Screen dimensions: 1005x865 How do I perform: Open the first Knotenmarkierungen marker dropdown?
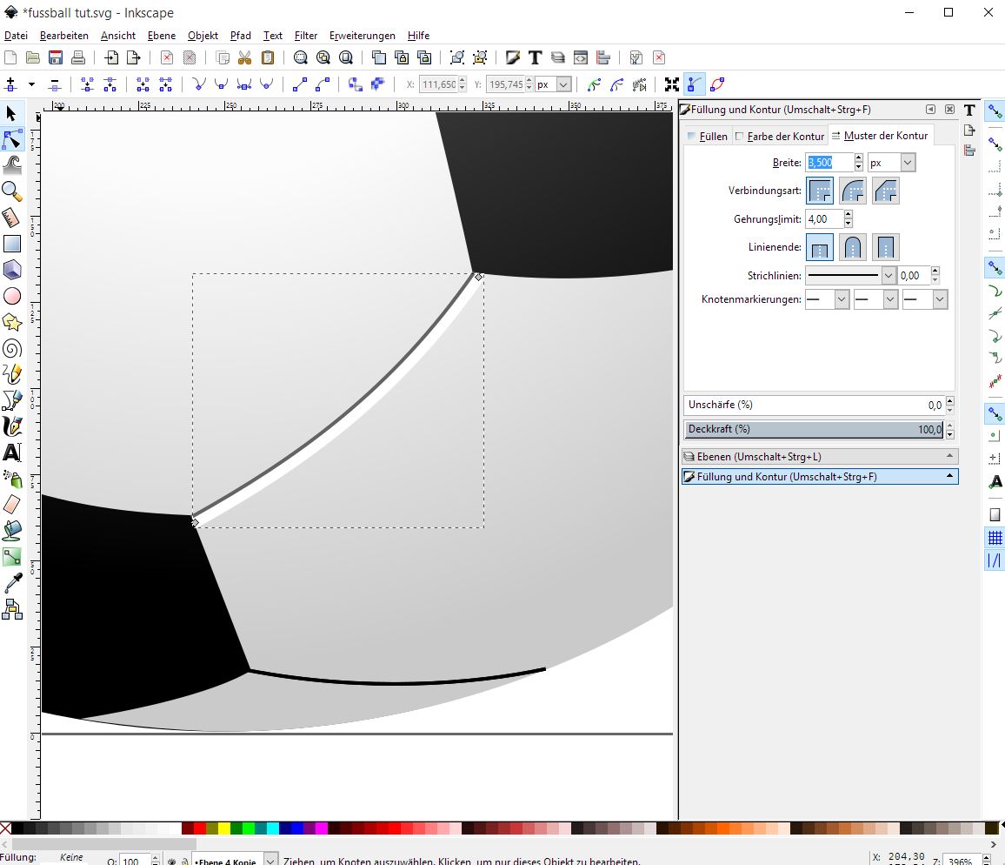tap(841, 299)
